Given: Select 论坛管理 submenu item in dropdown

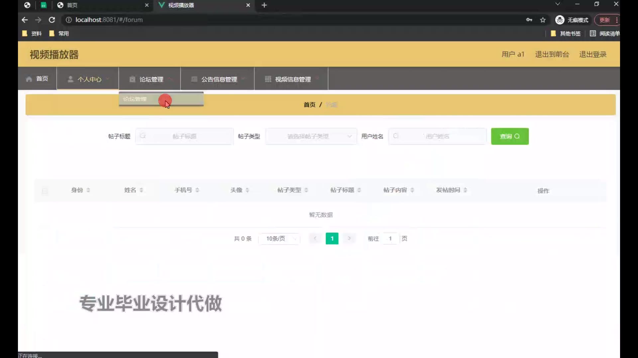Looking at the screenshot, I should pyautogui.click(x=135, y=99).
